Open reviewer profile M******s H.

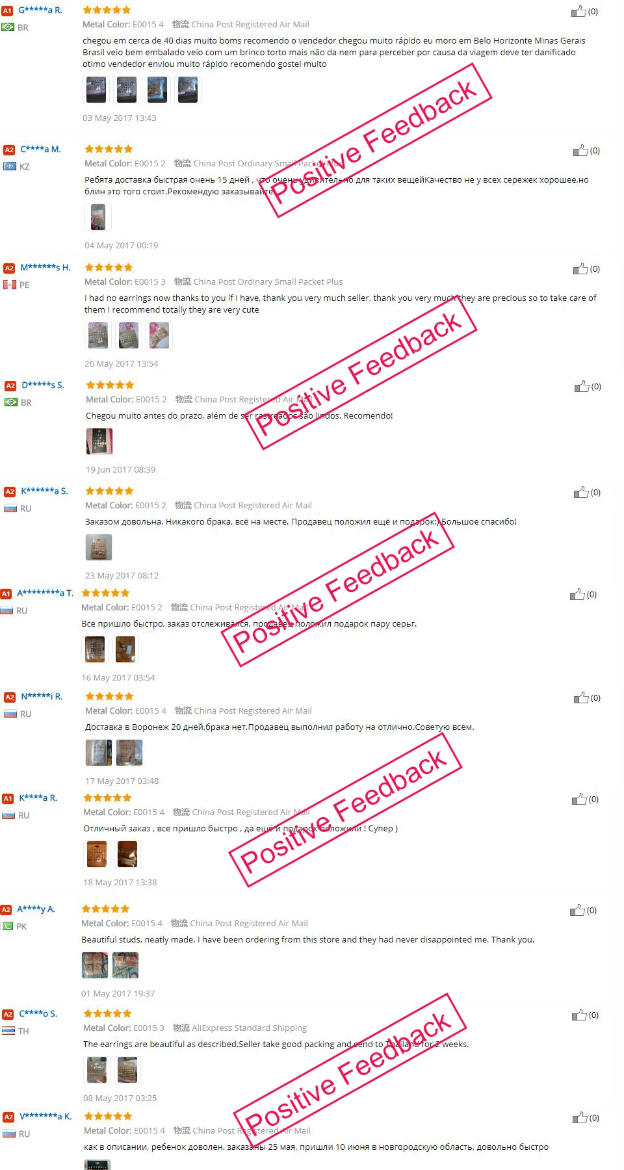pos(45,267)
